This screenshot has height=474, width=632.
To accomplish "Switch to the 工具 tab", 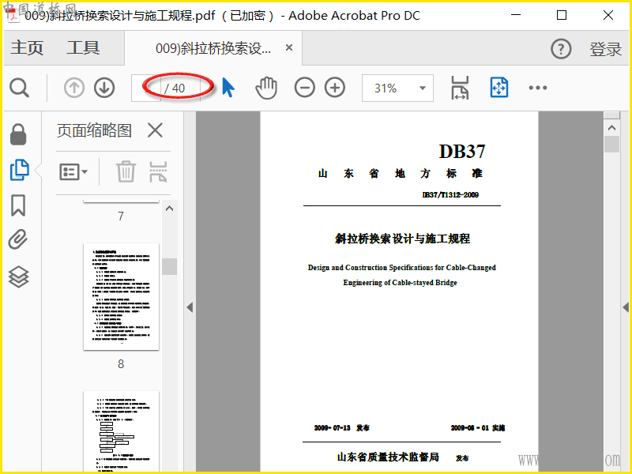I will (x=83, y=48).
